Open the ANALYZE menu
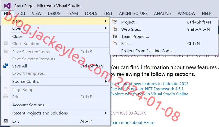 (163, 13)
